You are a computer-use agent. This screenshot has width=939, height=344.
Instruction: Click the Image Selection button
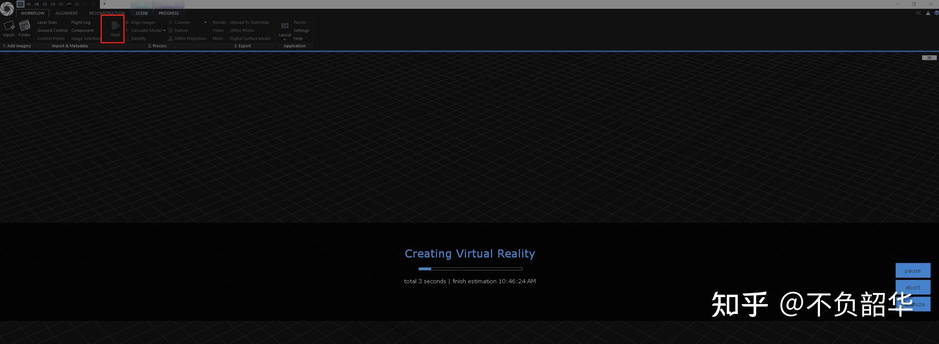coord(86,38)
